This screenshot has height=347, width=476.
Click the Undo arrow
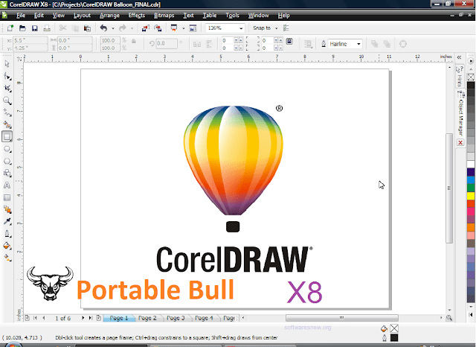(x=104, y=28)
